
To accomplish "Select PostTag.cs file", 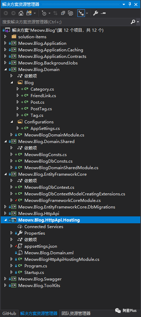I will point(41,109).
